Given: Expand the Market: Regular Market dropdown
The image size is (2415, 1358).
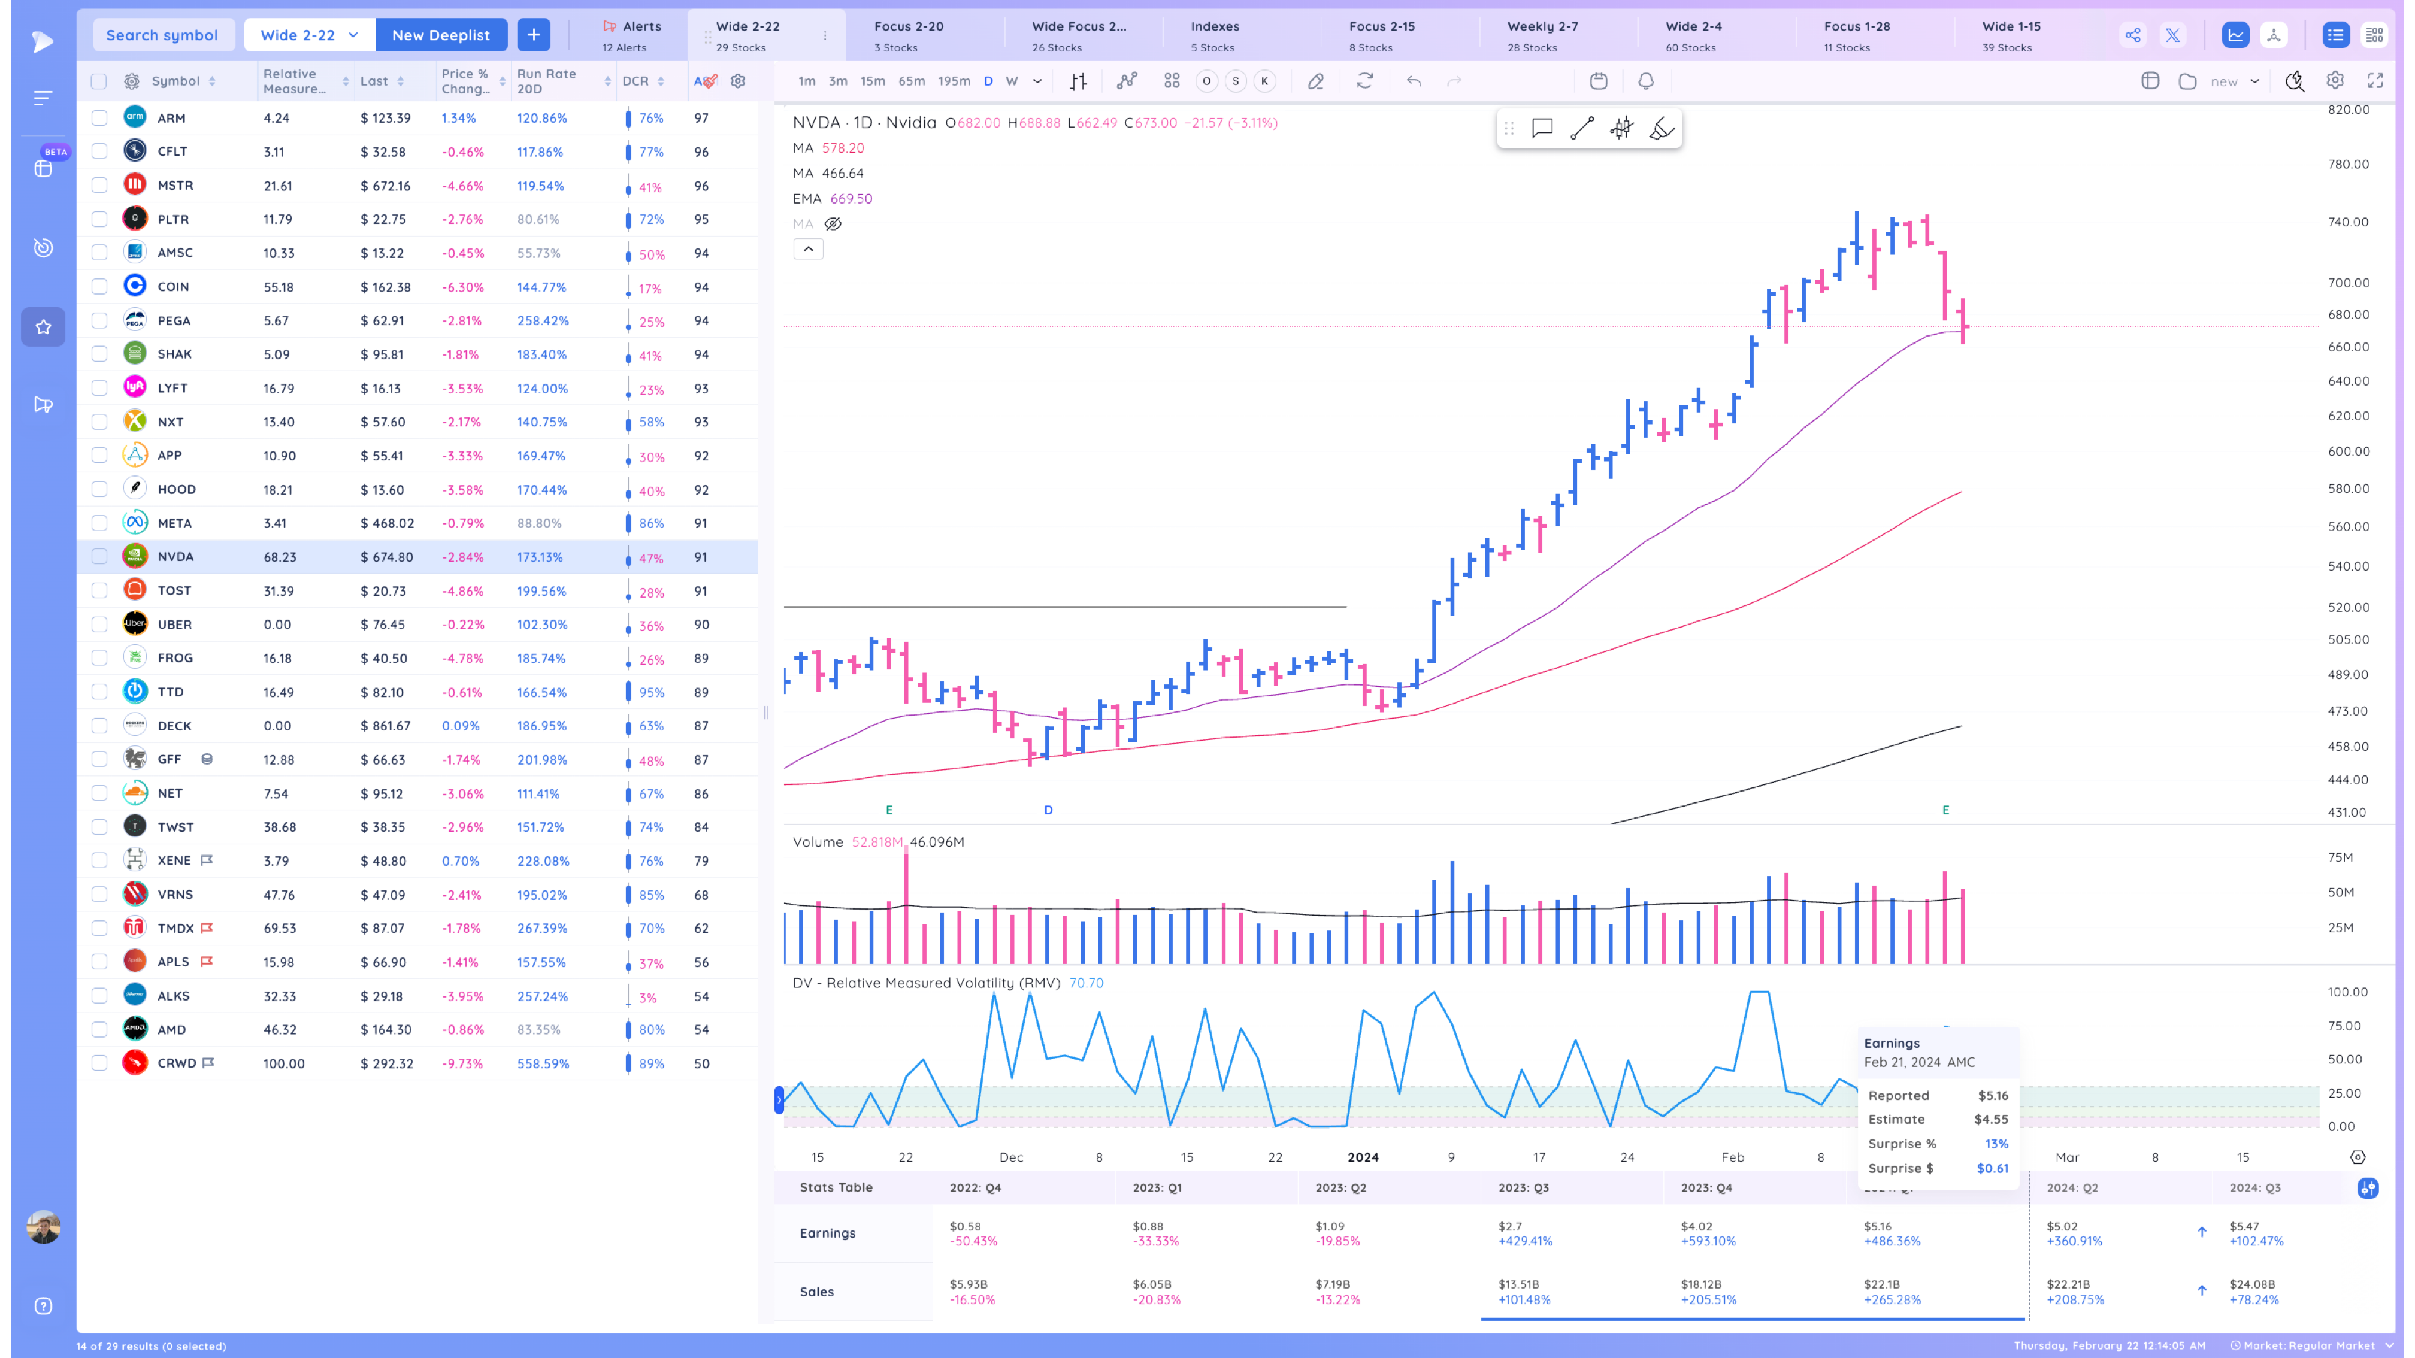Looking at the screenshot, I should pyautogui.click(x=2313, y=1346).
